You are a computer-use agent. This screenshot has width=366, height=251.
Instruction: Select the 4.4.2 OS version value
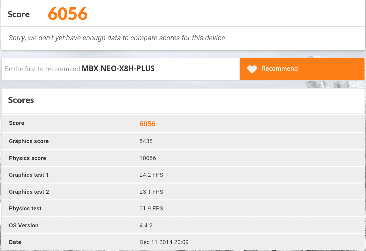146,225
